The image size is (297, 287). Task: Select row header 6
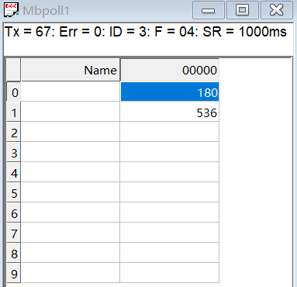coord(14,213)
